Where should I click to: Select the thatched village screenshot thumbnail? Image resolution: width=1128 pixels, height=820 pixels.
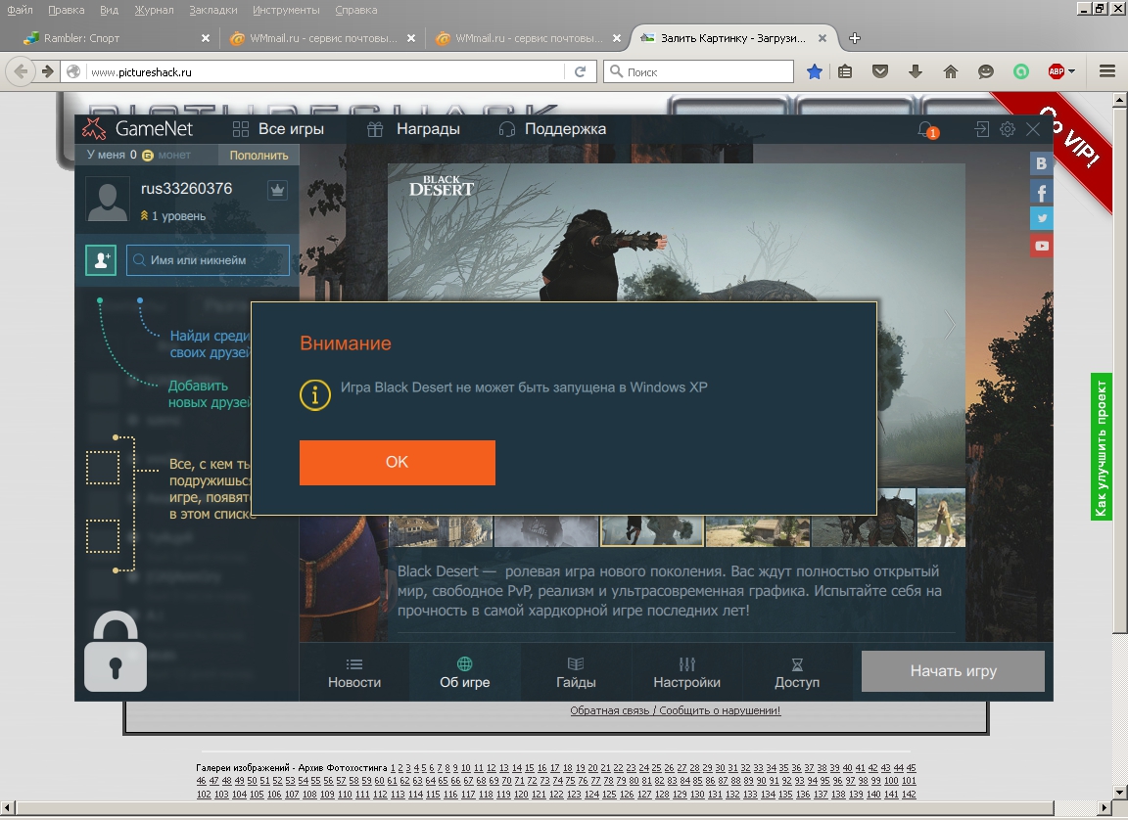click(x=758, y=531)
